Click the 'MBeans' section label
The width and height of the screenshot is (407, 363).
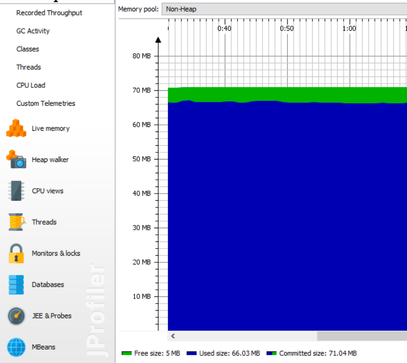tap(43, 347)
